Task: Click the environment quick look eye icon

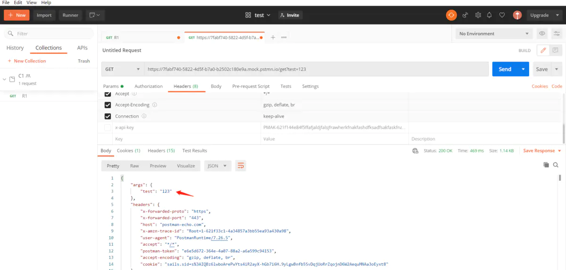Action: 542,33
